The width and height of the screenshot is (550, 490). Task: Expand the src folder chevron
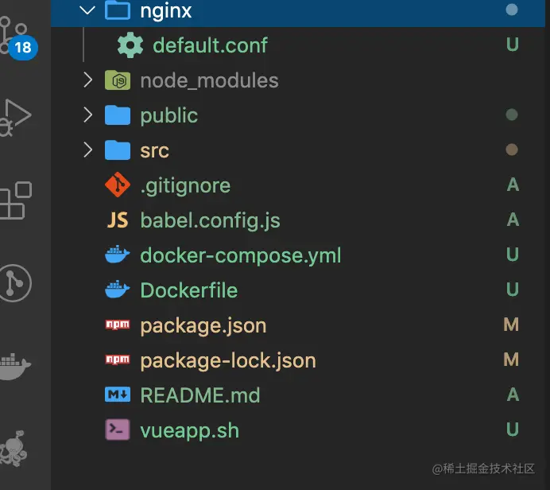87,150
